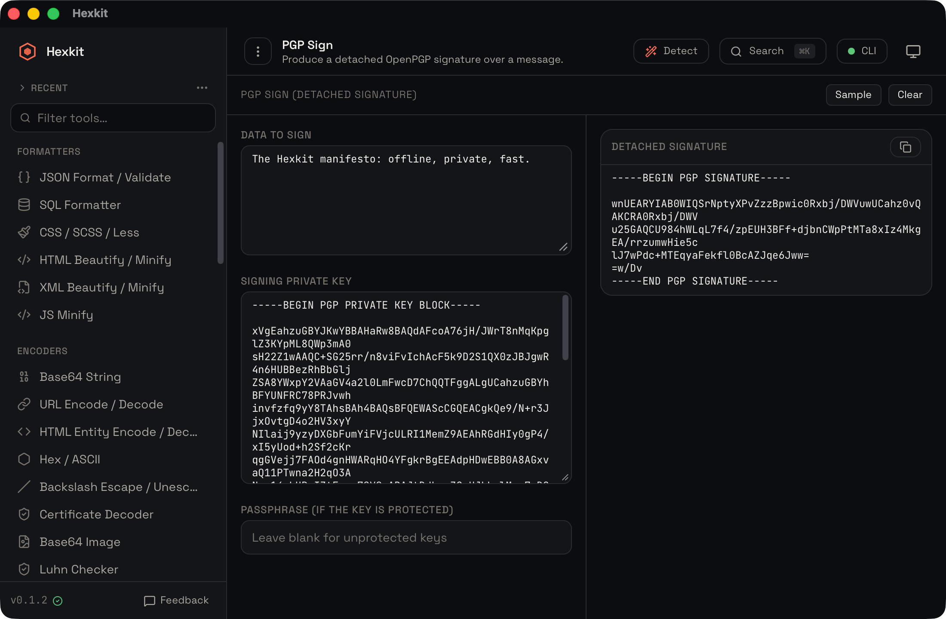This screenshot has width=946, height=619.
Task: Click the Certificate Decoder shield icon
Action: pos(24,514)
